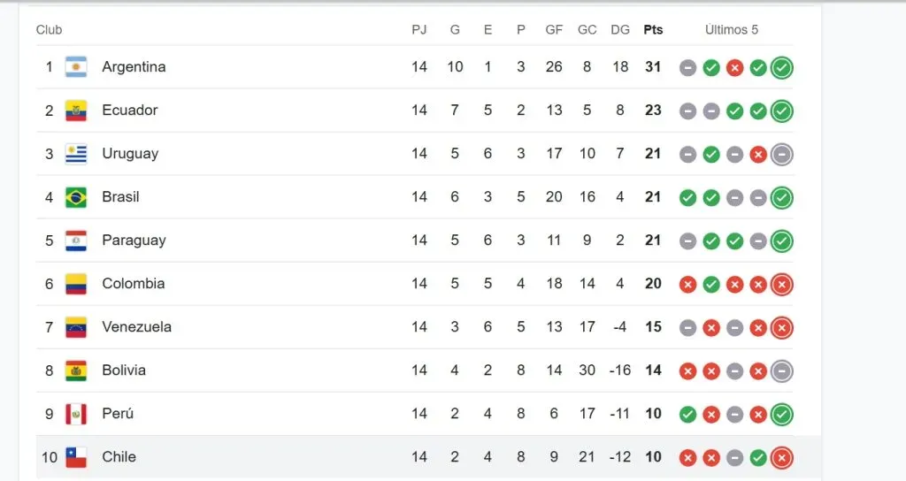Click the Perú flag icon
906x481 pixels.
point(76,414)
